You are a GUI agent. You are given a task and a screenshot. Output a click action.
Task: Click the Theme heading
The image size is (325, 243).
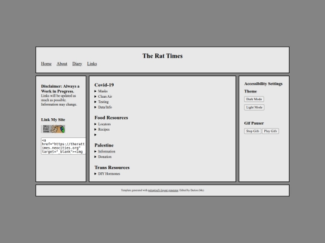[x=250, y=91]
